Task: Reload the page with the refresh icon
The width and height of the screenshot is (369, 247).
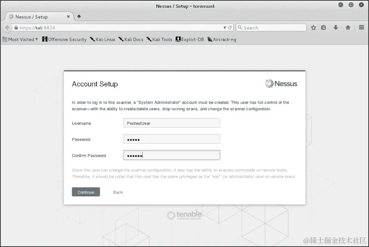Action: tap(230, 28)
